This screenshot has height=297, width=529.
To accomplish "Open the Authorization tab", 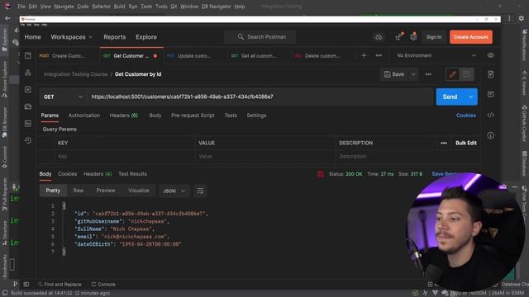I will coord(84,115).
